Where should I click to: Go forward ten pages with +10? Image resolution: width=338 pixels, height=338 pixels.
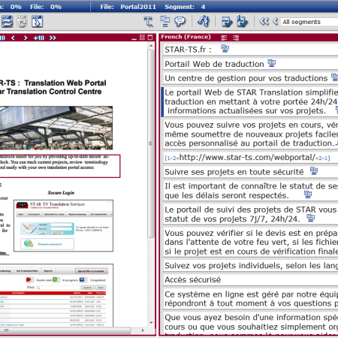tap(39, 38)
